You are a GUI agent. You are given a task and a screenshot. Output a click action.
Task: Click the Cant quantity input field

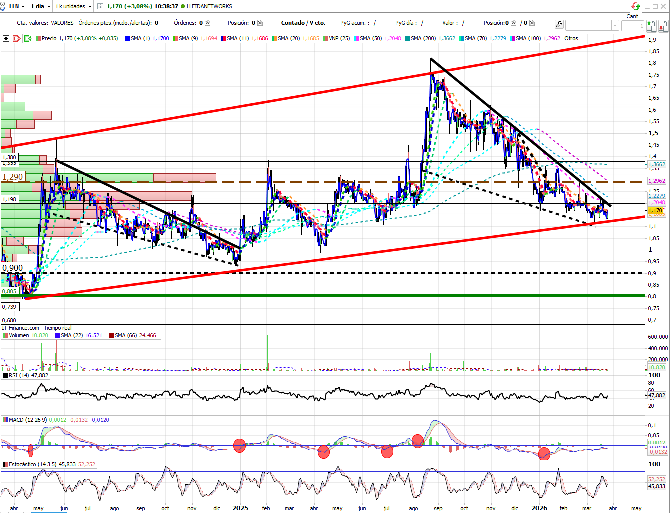click(632, 25)
